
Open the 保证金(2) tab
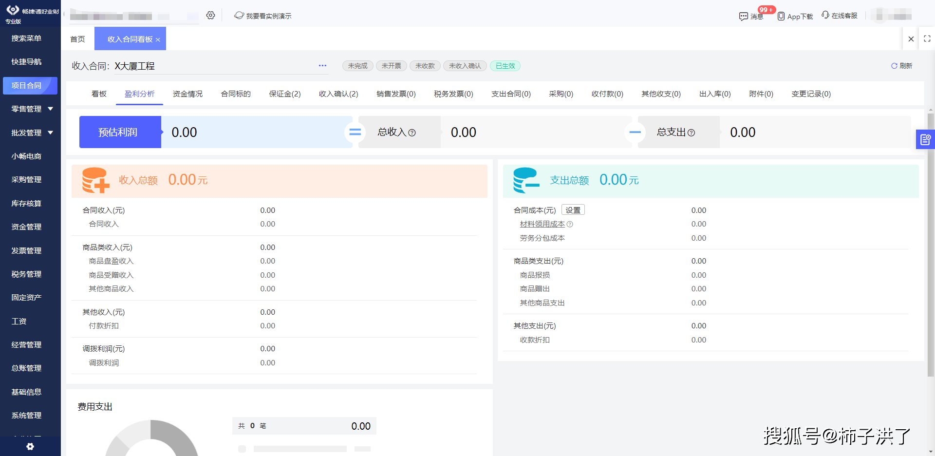coord(285,94)
